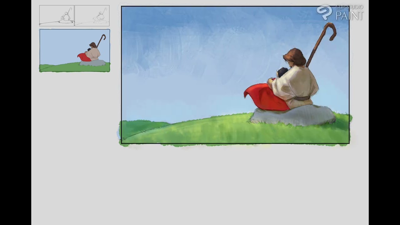Viewport: 400px width, 225px height.
Task: Select the flat color study thumbnail
Action: pyautogui.click(x=75, y=51)
